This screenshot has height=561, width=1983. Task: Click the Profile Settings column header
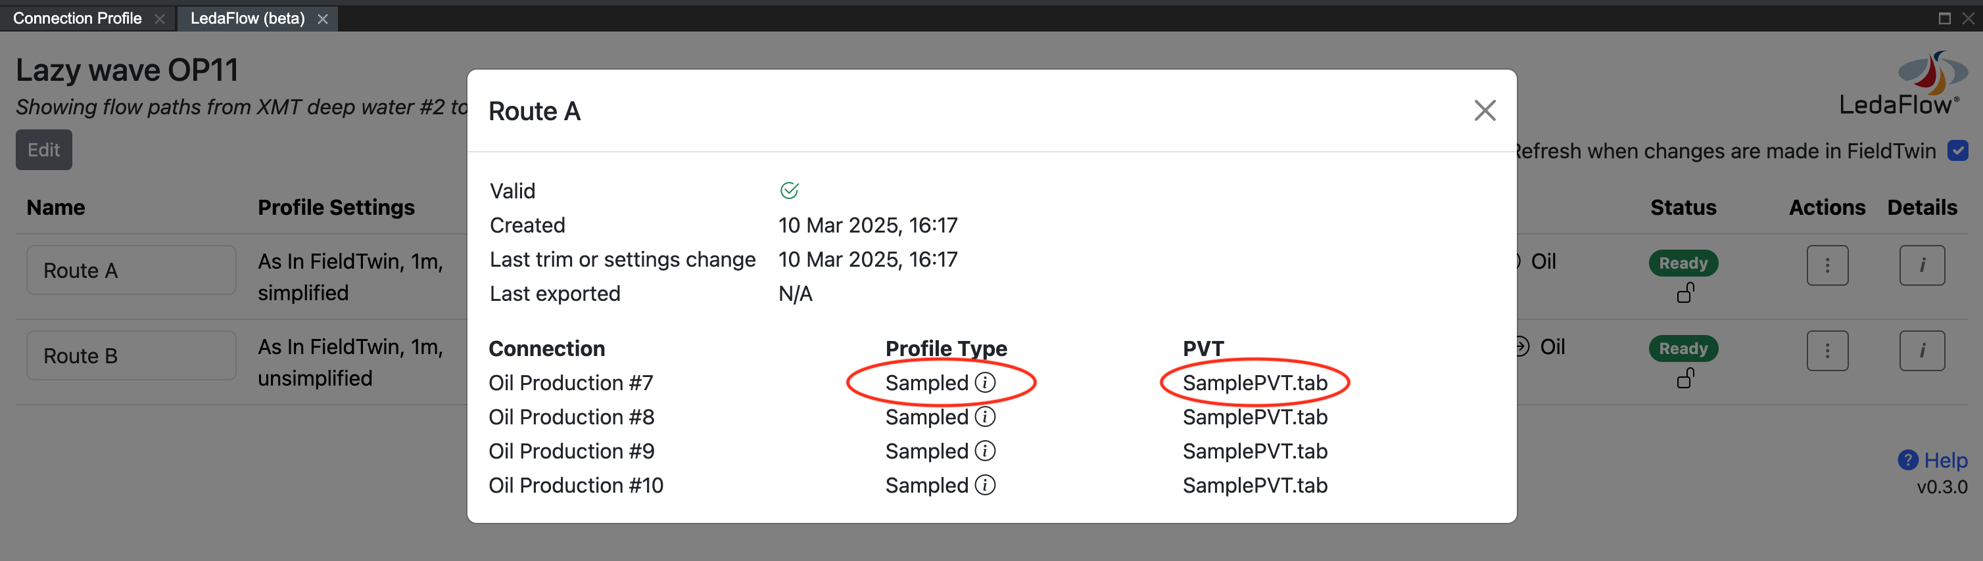tap(335, 207)
